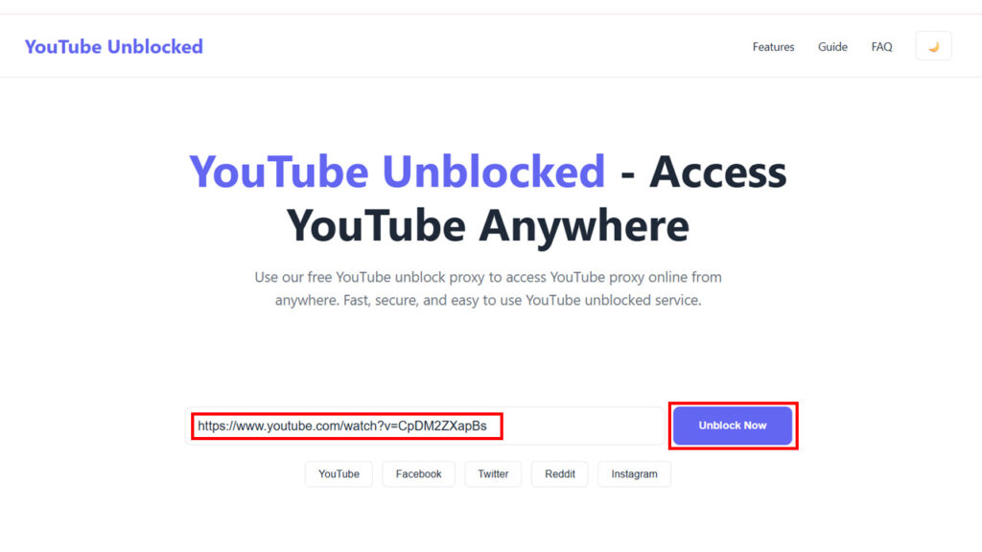
Task: Click the purple "YouTube Unblocked" main heading text
Action: point(397,172)
